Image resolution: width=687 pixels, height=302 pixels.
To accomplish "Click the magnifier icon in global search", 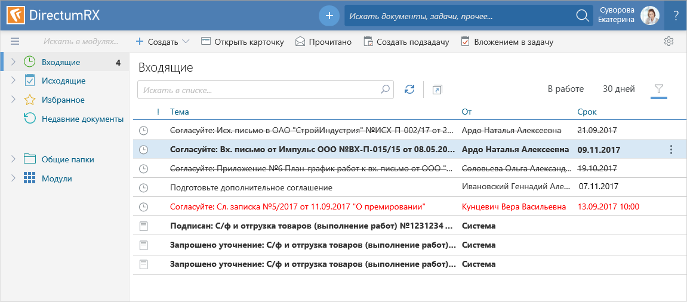I will coord(583,16).
